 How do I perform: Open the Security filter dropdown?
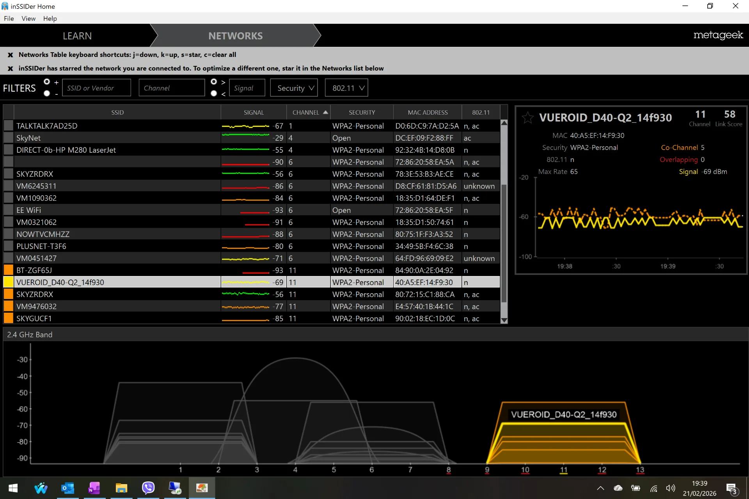294,88
